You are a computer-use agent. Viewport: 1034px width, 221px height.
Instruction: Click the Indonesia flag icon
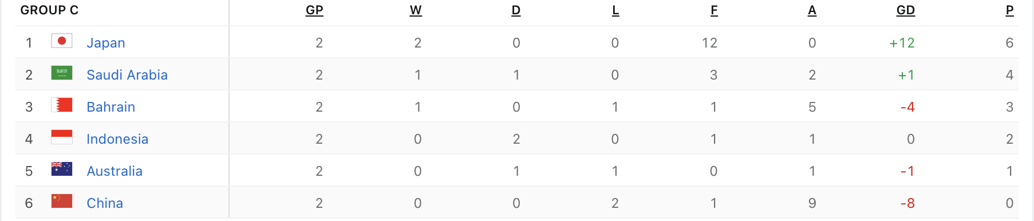click(x=62, y=137)
